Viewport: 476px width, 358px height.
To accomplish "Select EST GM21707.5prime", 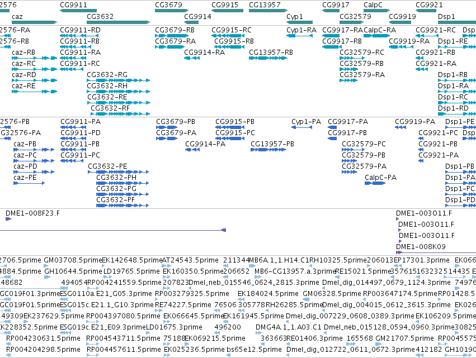I will pos(405,338).
